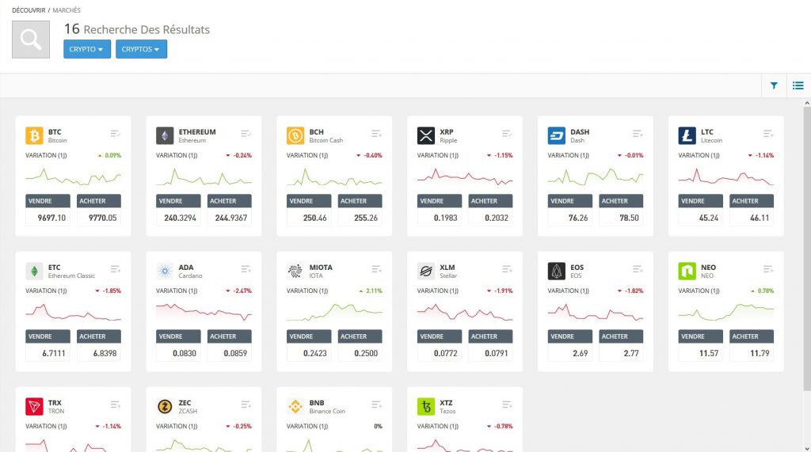
Task: Switch to list view icon
Action: click(798, 85)
